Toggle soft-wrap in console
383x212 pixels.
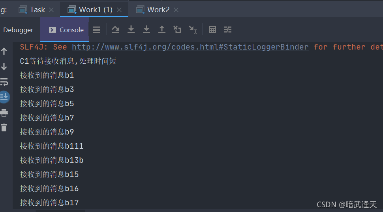(4, 82)
